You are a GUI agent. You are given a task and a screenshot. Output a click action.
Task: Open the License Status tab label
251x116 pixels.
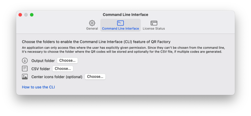pos(154,29)
